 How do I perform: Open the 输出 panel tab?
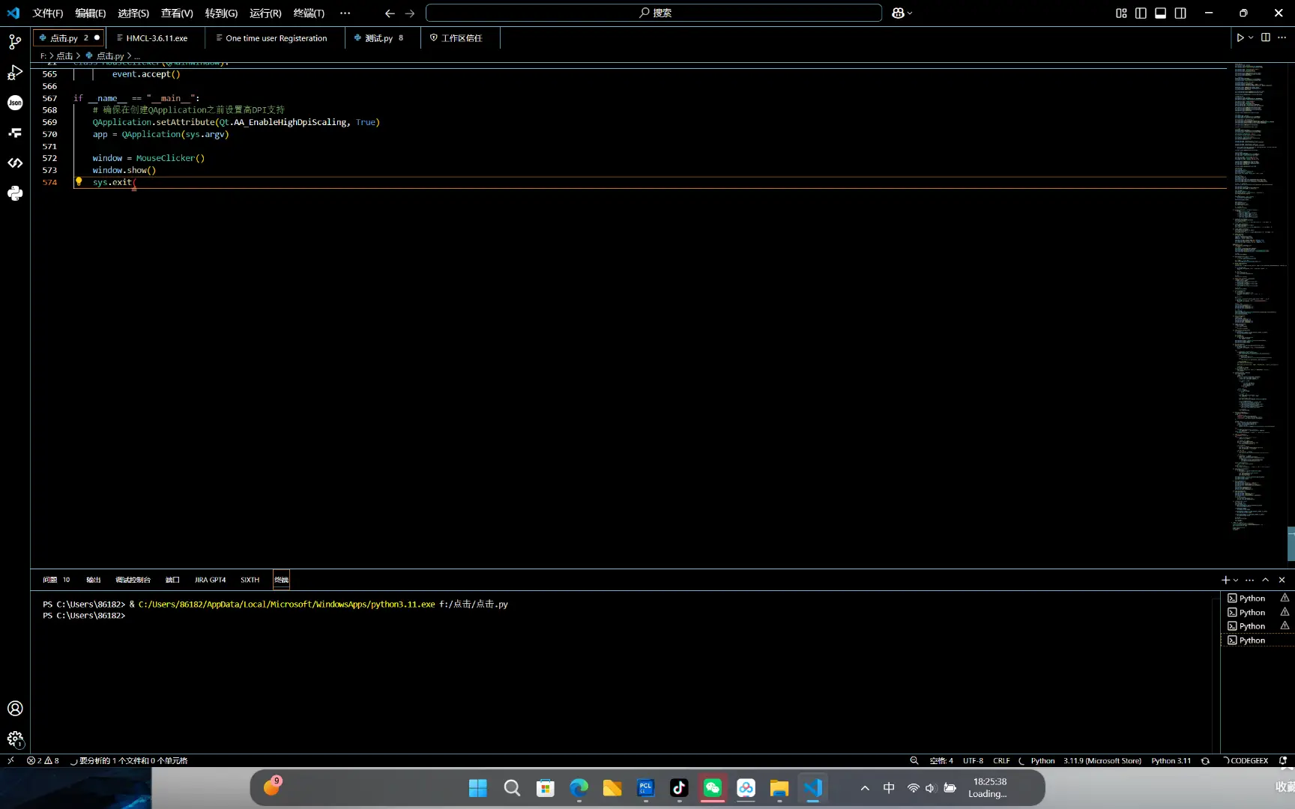point(94,580)
